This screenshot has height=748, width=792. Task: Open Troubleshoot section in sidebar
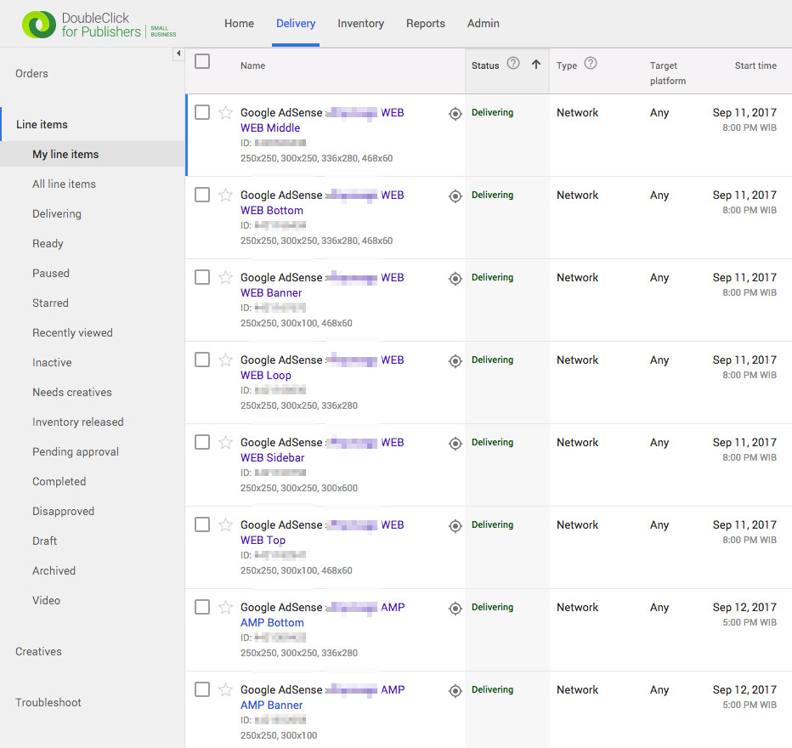(x=48, y=703)
